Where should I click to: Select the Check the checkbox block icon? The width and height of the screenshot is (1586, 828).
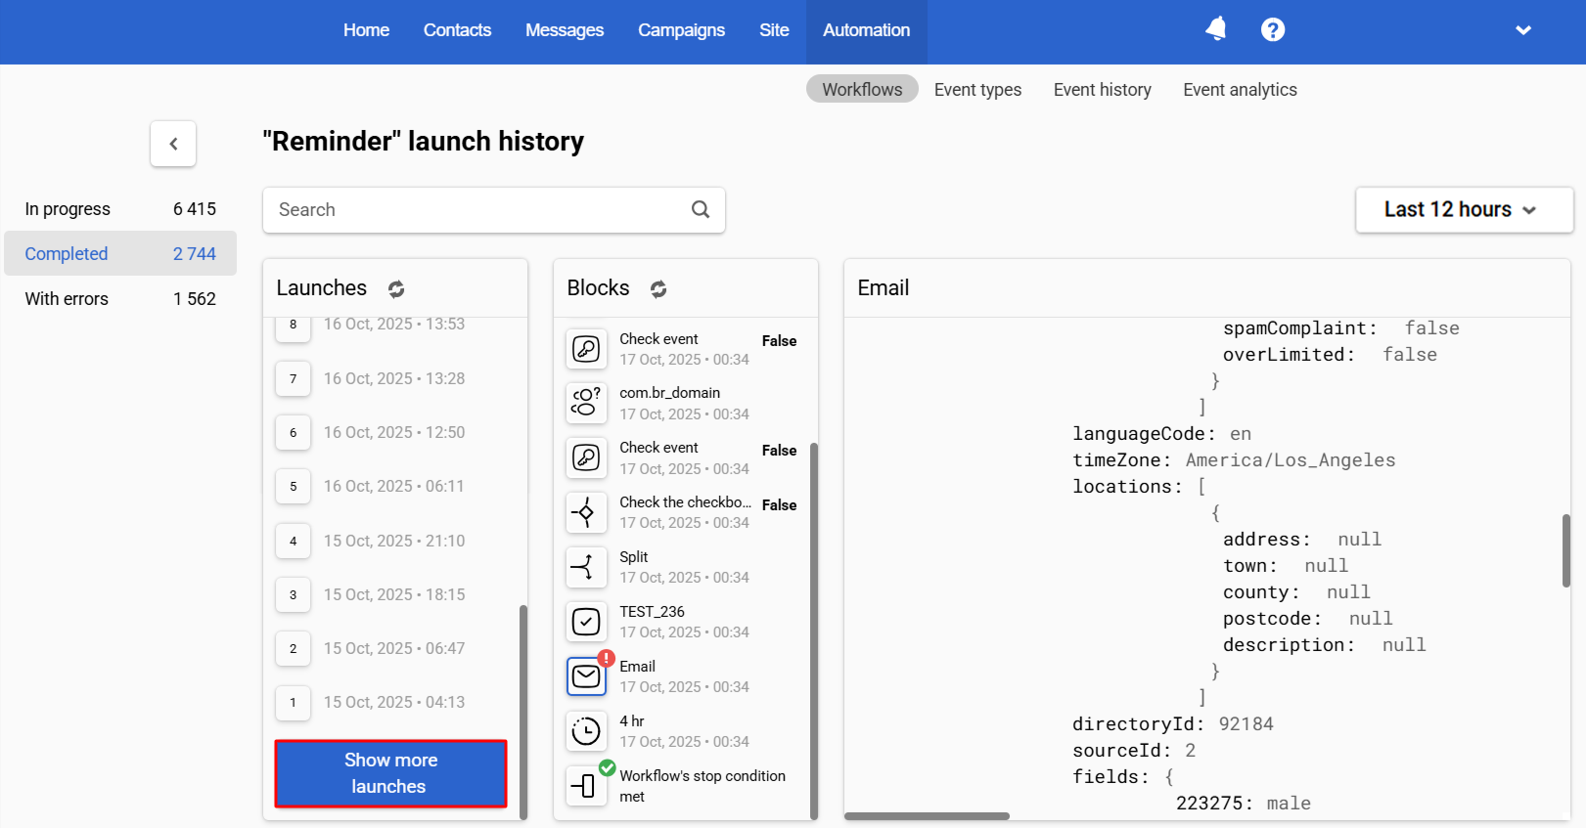[x=586, y=512]
